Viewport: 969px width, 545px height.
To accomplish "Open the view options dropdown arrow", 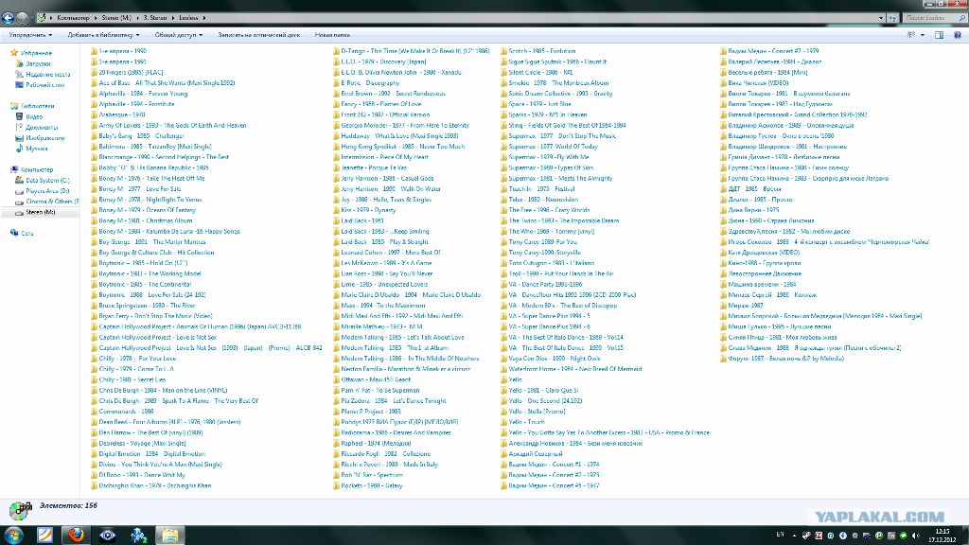I will tap(923, 35).
